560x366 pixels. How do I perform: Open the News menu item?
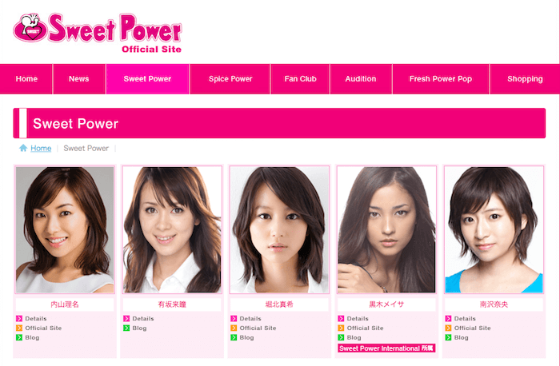(x=79, y=79)
